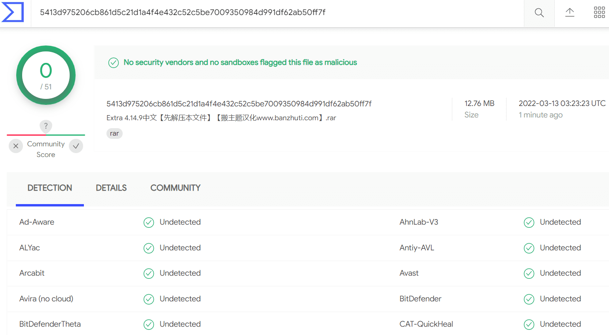Click the CAT-QuickHeal undetected check icon

coord(529,324)
